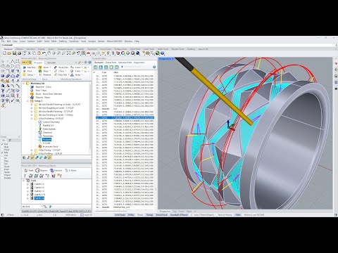This screenshot has width=338, height=253.
Task: Click the Work Zero button in Program ribbon
Action: coord(61,67)
